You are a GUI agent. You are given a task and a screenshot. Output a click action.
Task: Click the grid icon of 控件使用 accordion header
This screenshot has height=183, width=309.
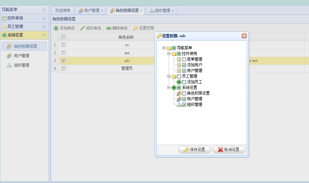pos(4,19)
